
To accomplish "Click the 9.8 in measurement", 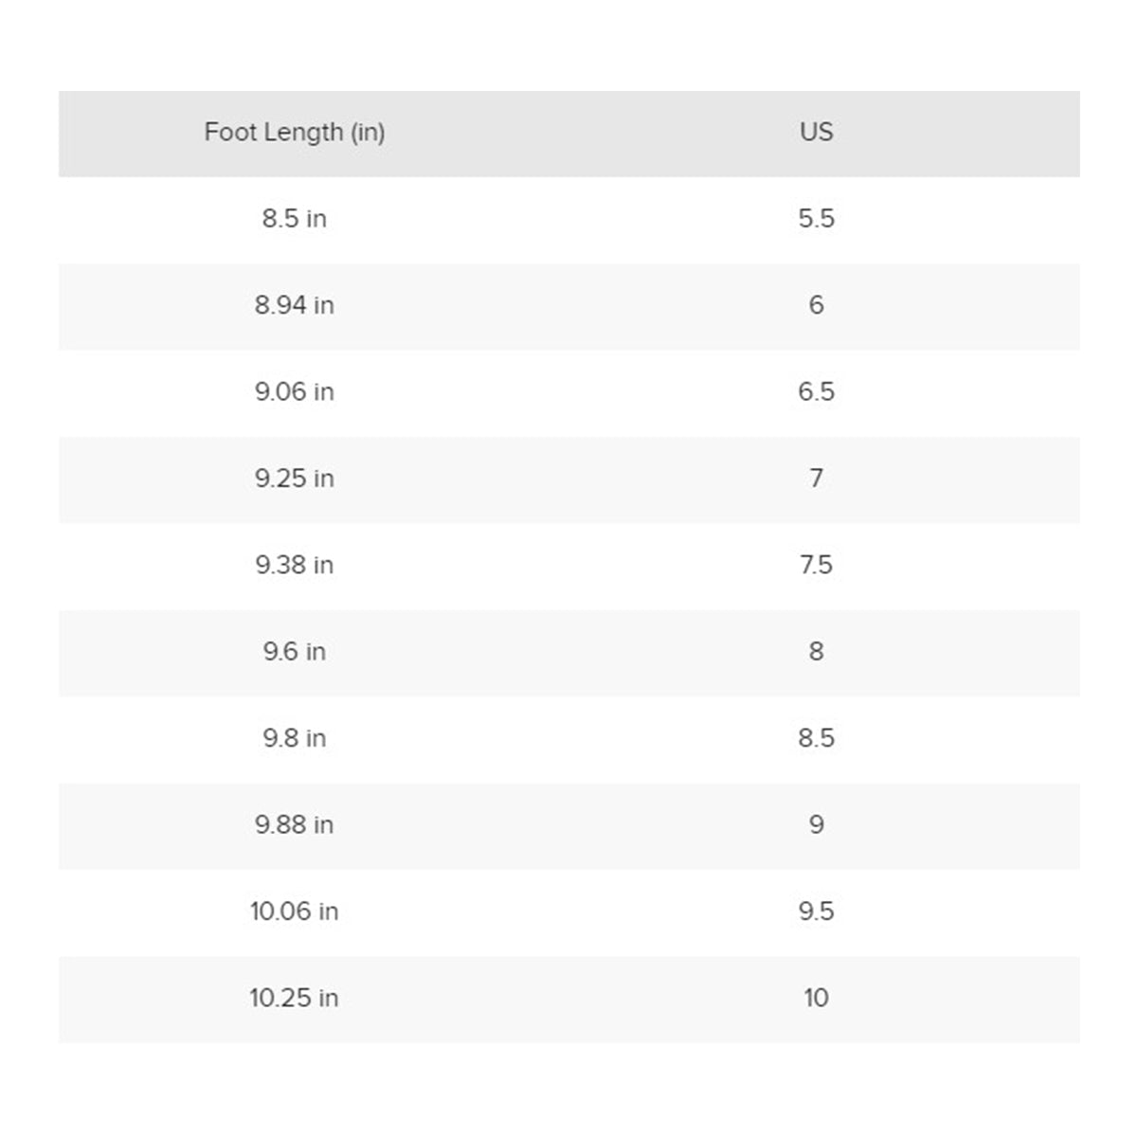I will pos(295,738).
